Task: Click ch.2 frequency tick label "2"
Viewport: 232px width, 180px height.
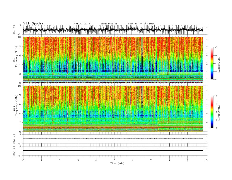Action: pos(21,123)
